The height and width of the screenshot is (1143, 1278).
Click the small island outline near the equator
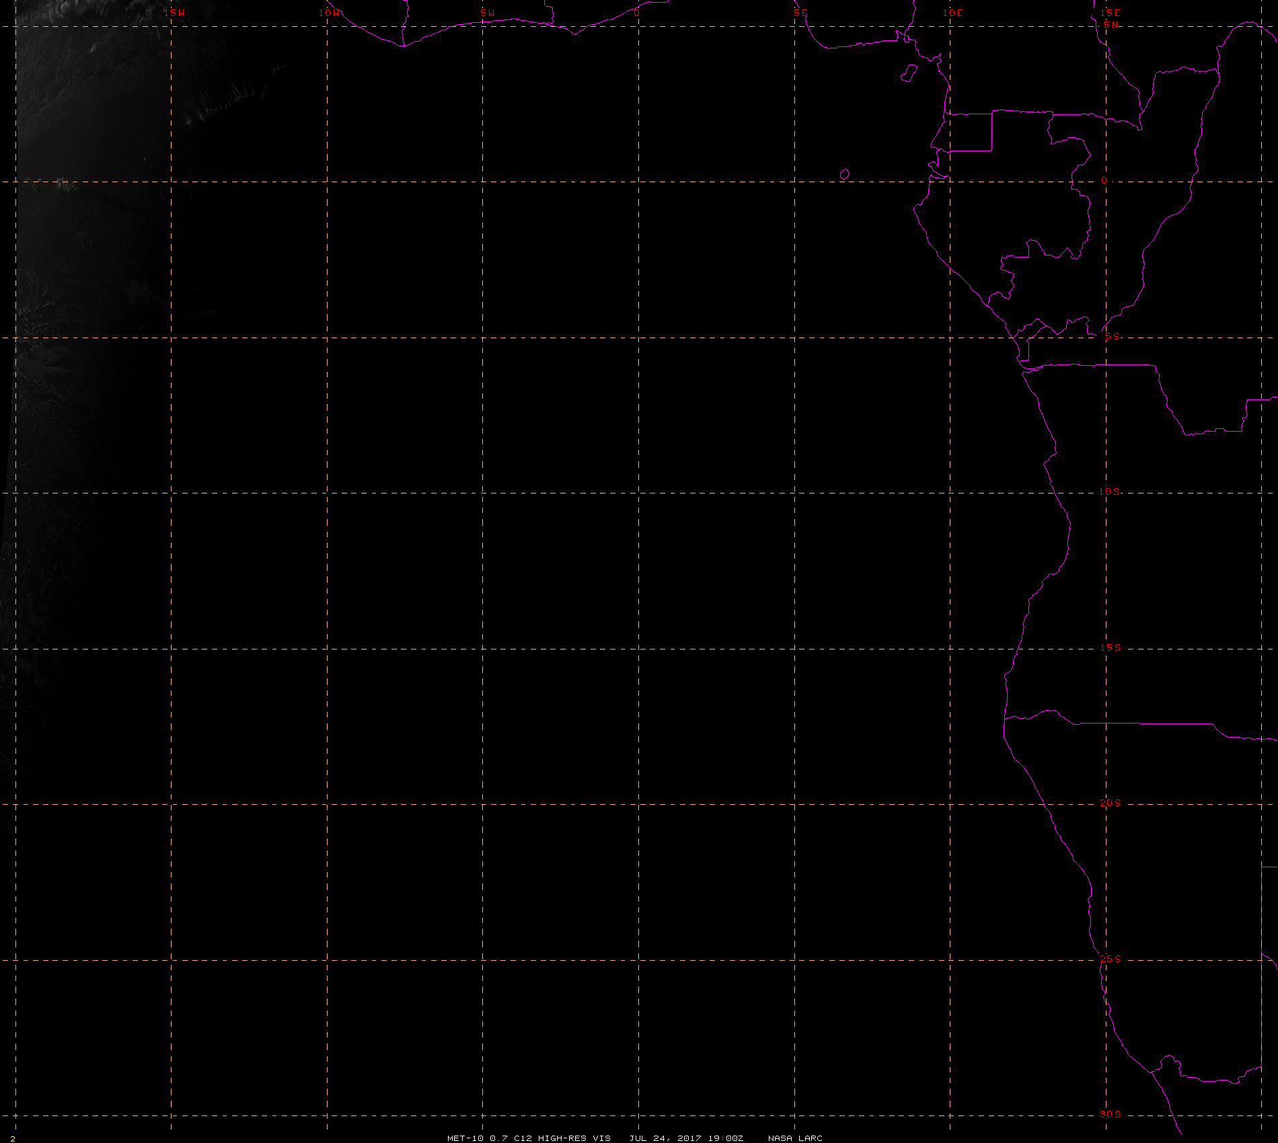[845, 174]
